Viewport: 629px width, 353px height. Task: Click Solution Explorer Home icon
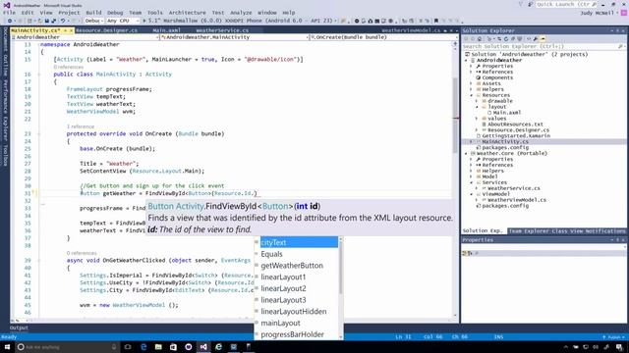[480, 39]
